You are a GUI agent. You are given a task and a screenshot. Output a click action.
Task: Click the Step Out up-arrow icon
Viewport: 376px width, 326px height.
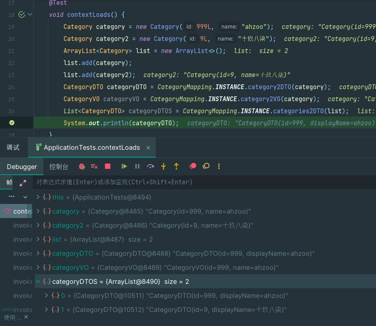[176, 166]
